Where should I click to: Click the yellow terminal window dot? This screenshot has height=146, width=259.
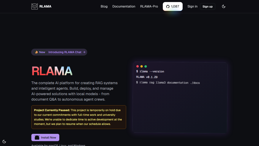pos(142,66)
